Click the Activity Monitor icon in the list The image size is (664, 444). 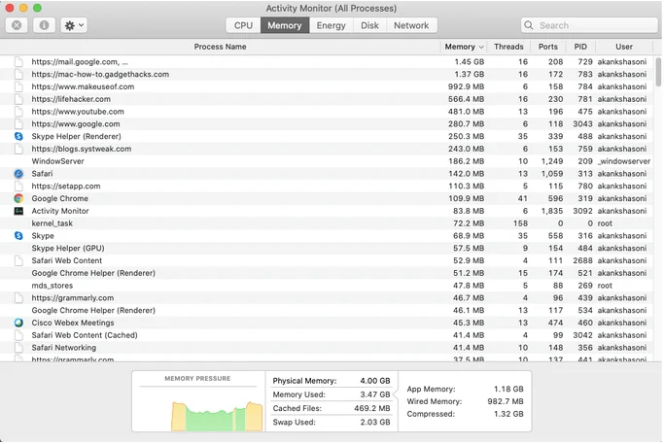(18, 211)
